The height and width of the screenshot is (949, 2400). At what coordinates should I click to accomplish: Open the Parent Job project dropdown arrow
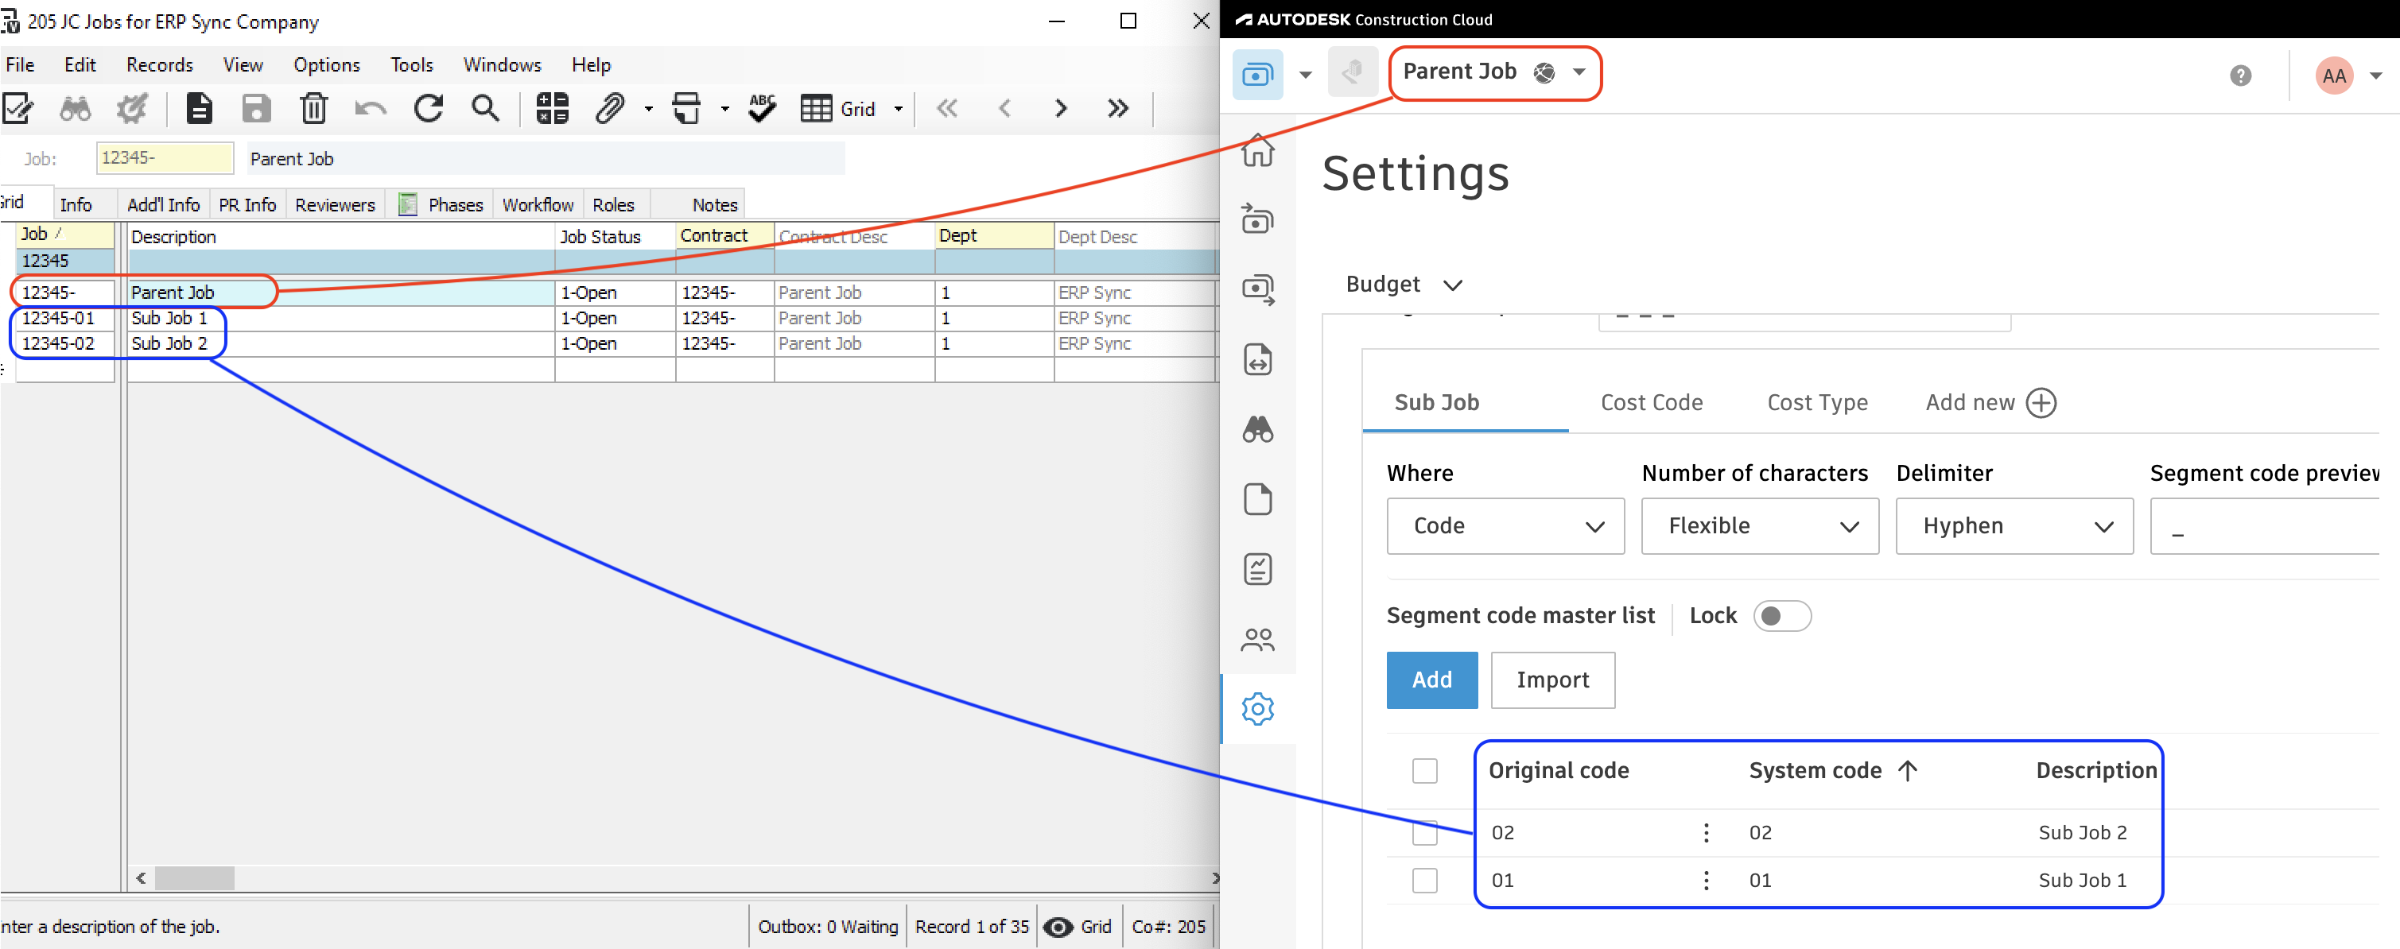[x=1579, y=72]
